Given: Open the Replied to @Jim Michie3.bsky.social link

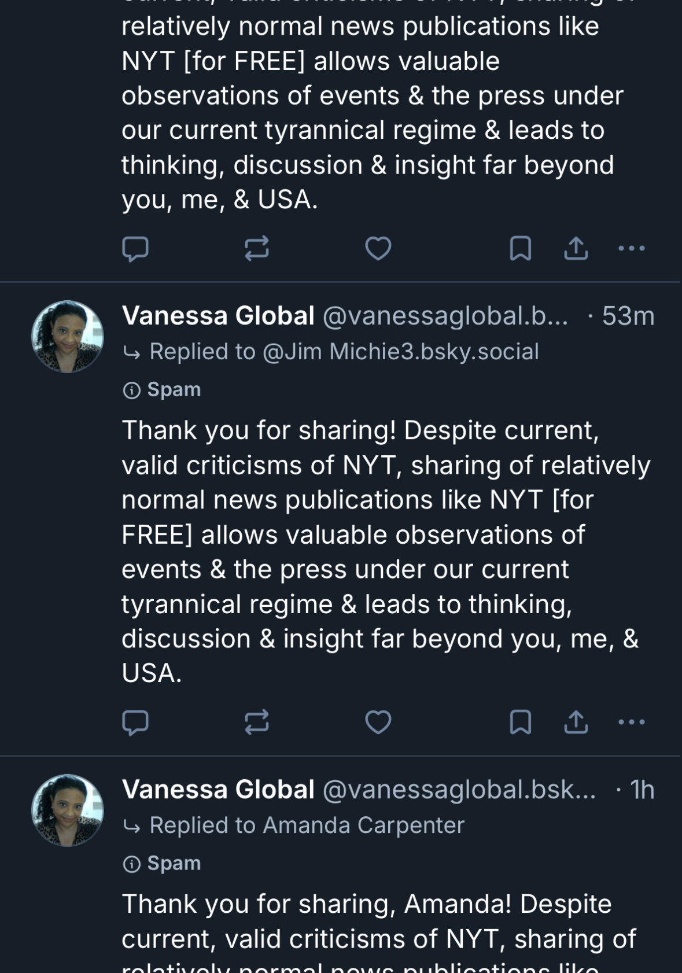Looking at the screenshot, I should [344, 352].
